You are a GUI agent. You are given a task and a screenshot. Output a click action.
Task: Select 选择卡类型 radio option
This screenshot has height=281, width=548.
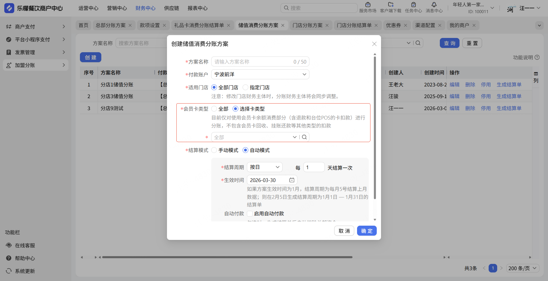235,109
